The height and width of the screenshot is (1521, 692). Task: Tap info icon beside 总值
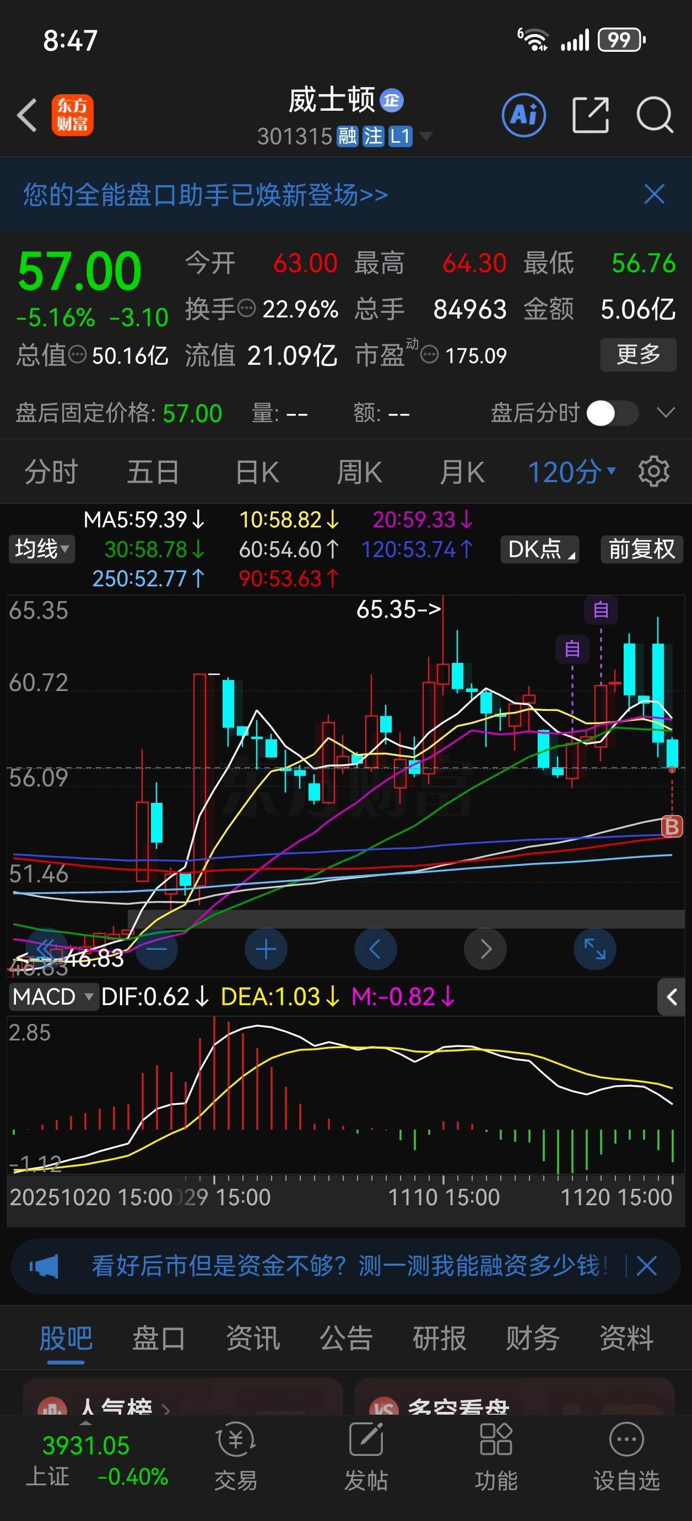click(77, 354)
